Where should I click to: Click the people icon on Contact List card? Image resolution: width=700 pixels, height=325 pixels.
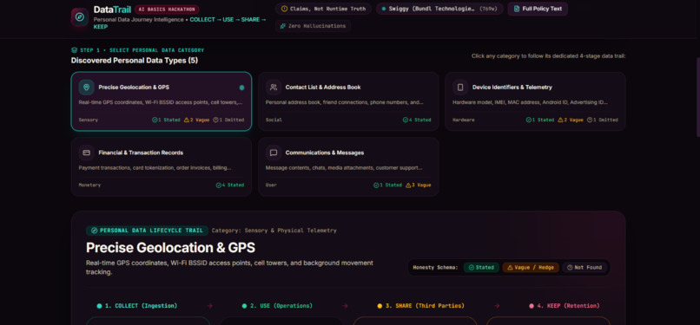click(x=274, y=88)
